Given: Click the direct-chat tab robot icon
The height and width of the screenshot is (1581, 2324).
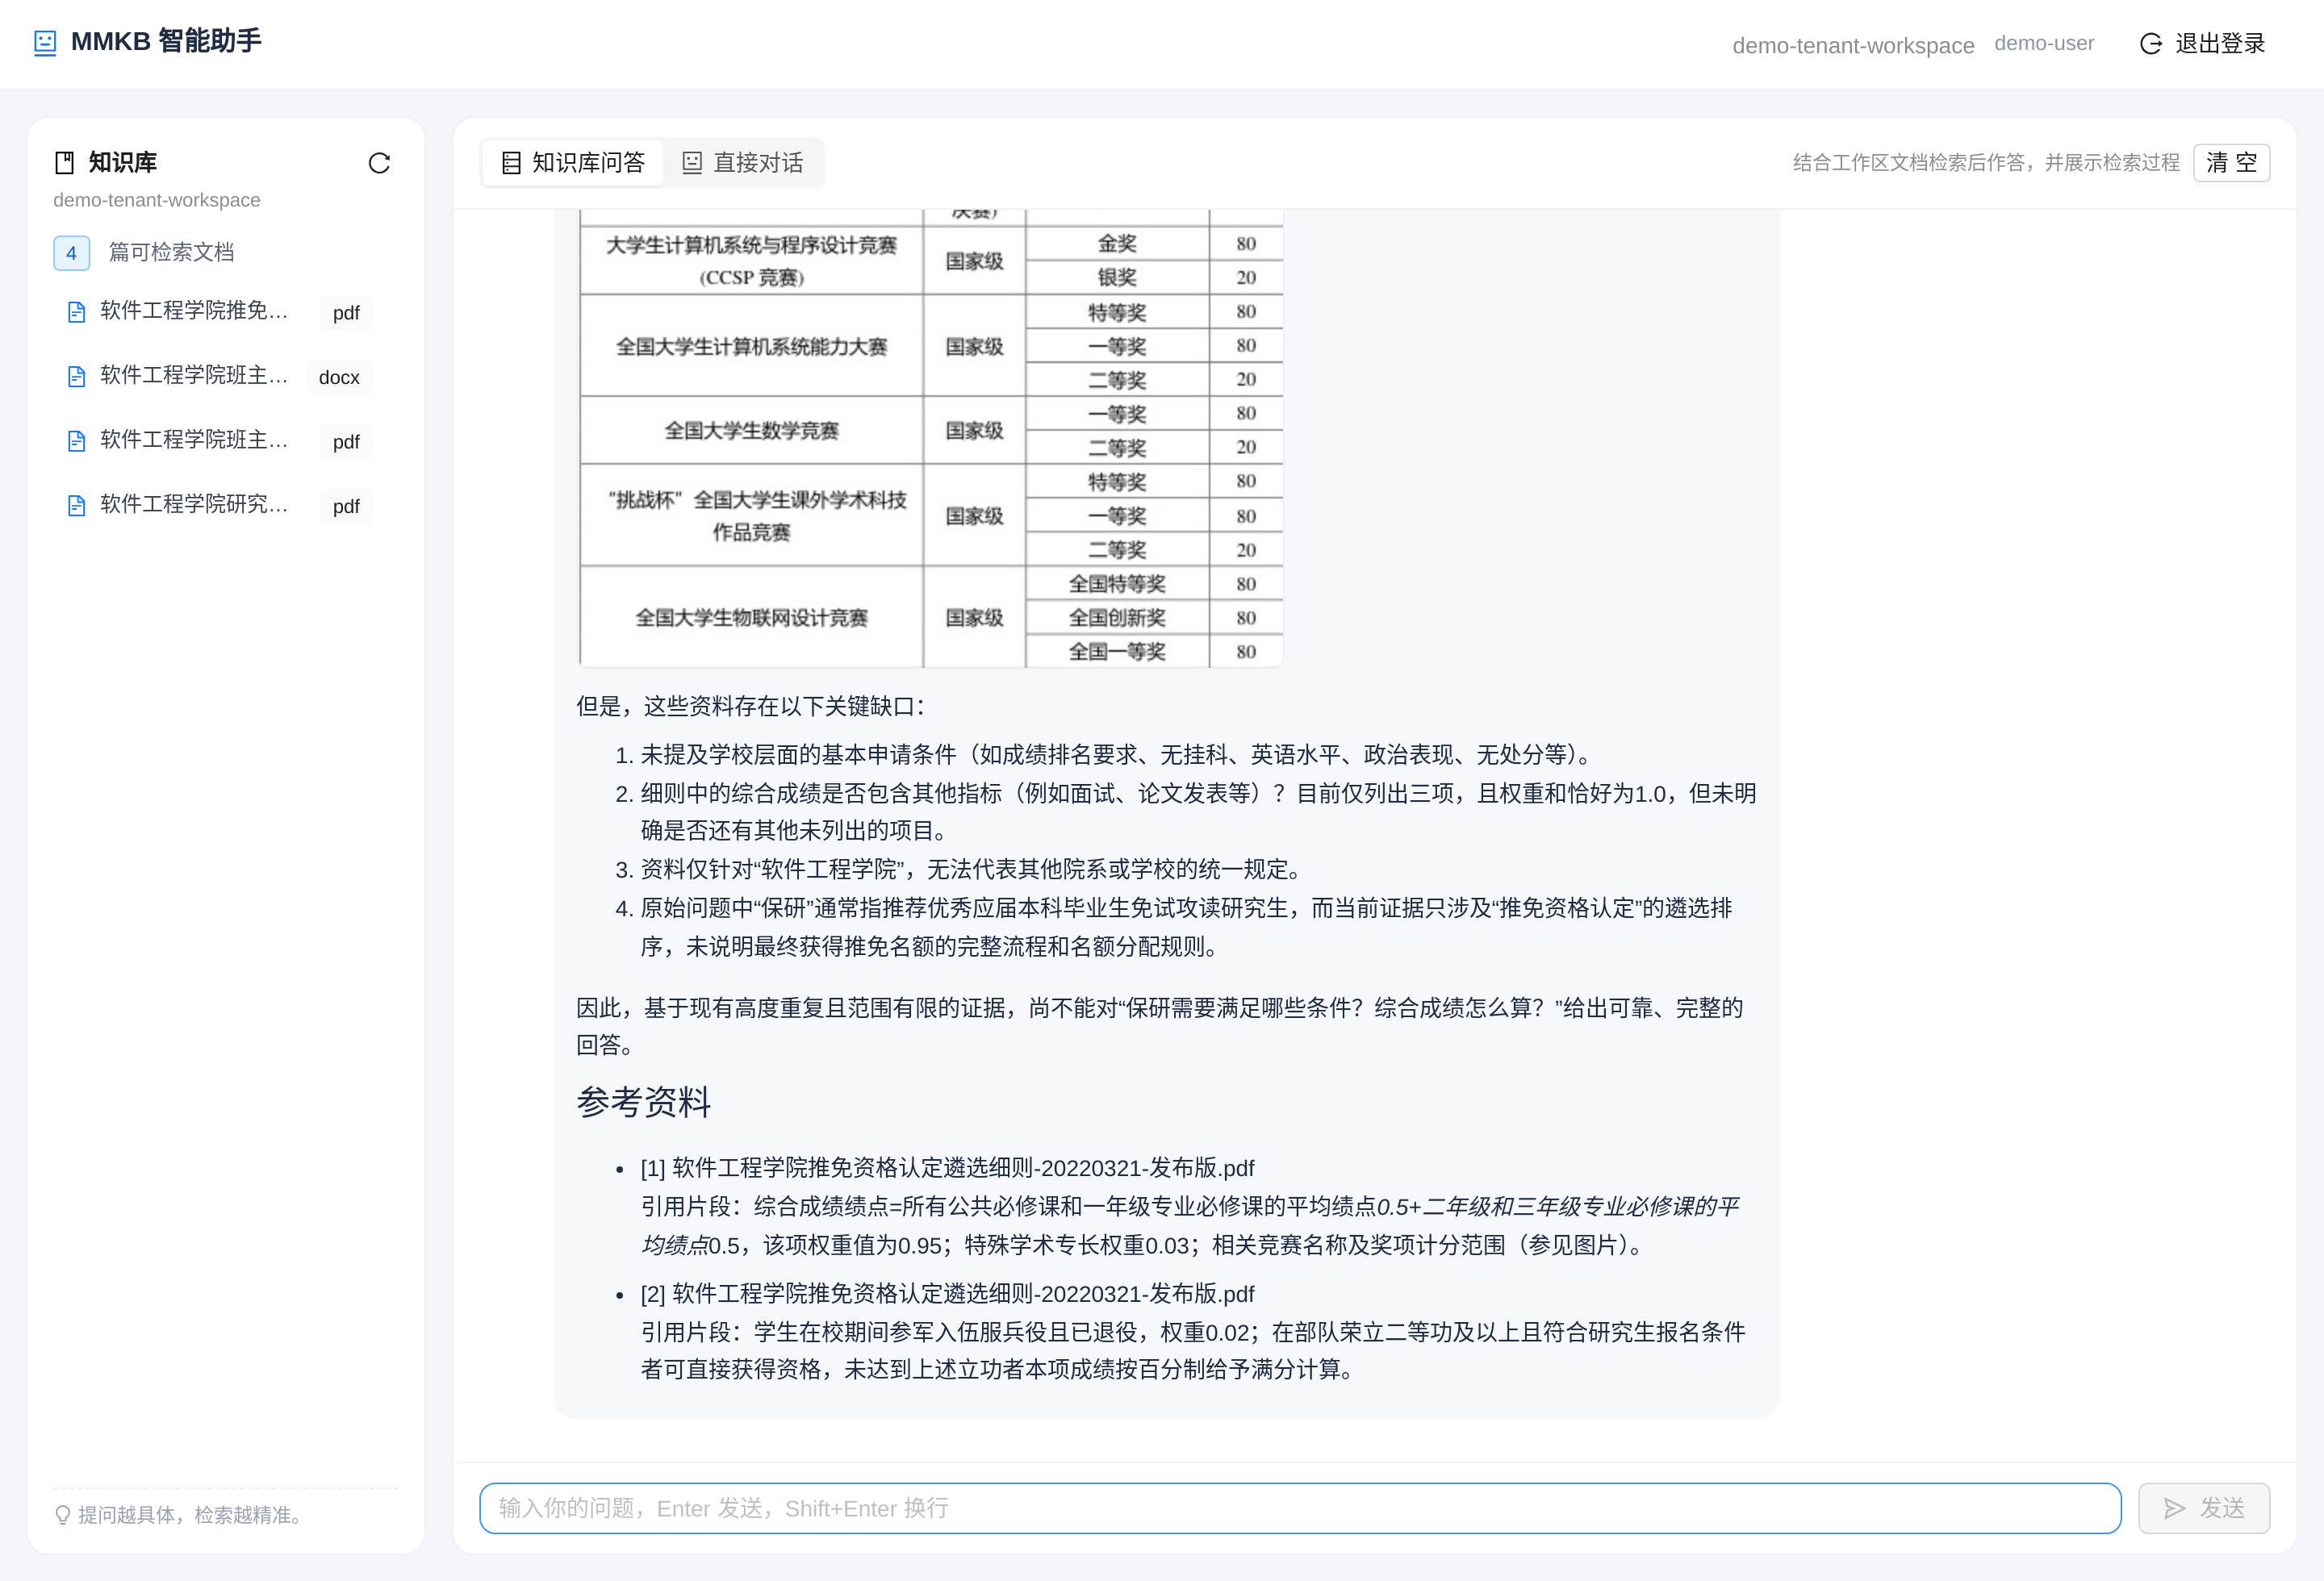Looking at the screenshot, I should (692, 163).
